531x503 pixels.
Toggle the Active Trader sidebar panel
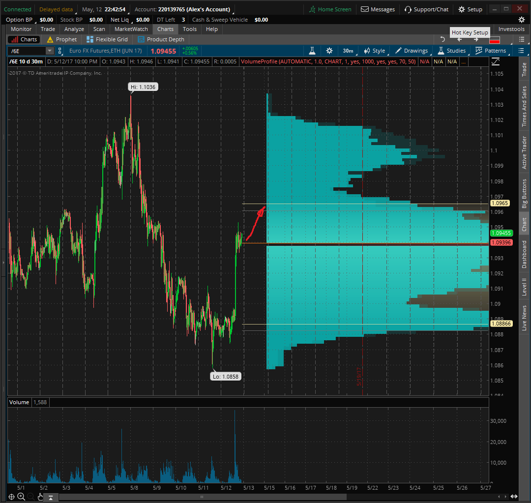pyautogui.click(x=524, y=152)
